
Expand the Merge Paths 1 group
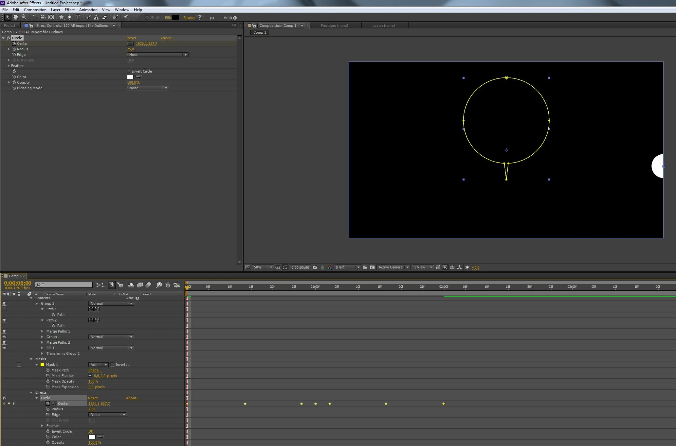pos(42,331)
